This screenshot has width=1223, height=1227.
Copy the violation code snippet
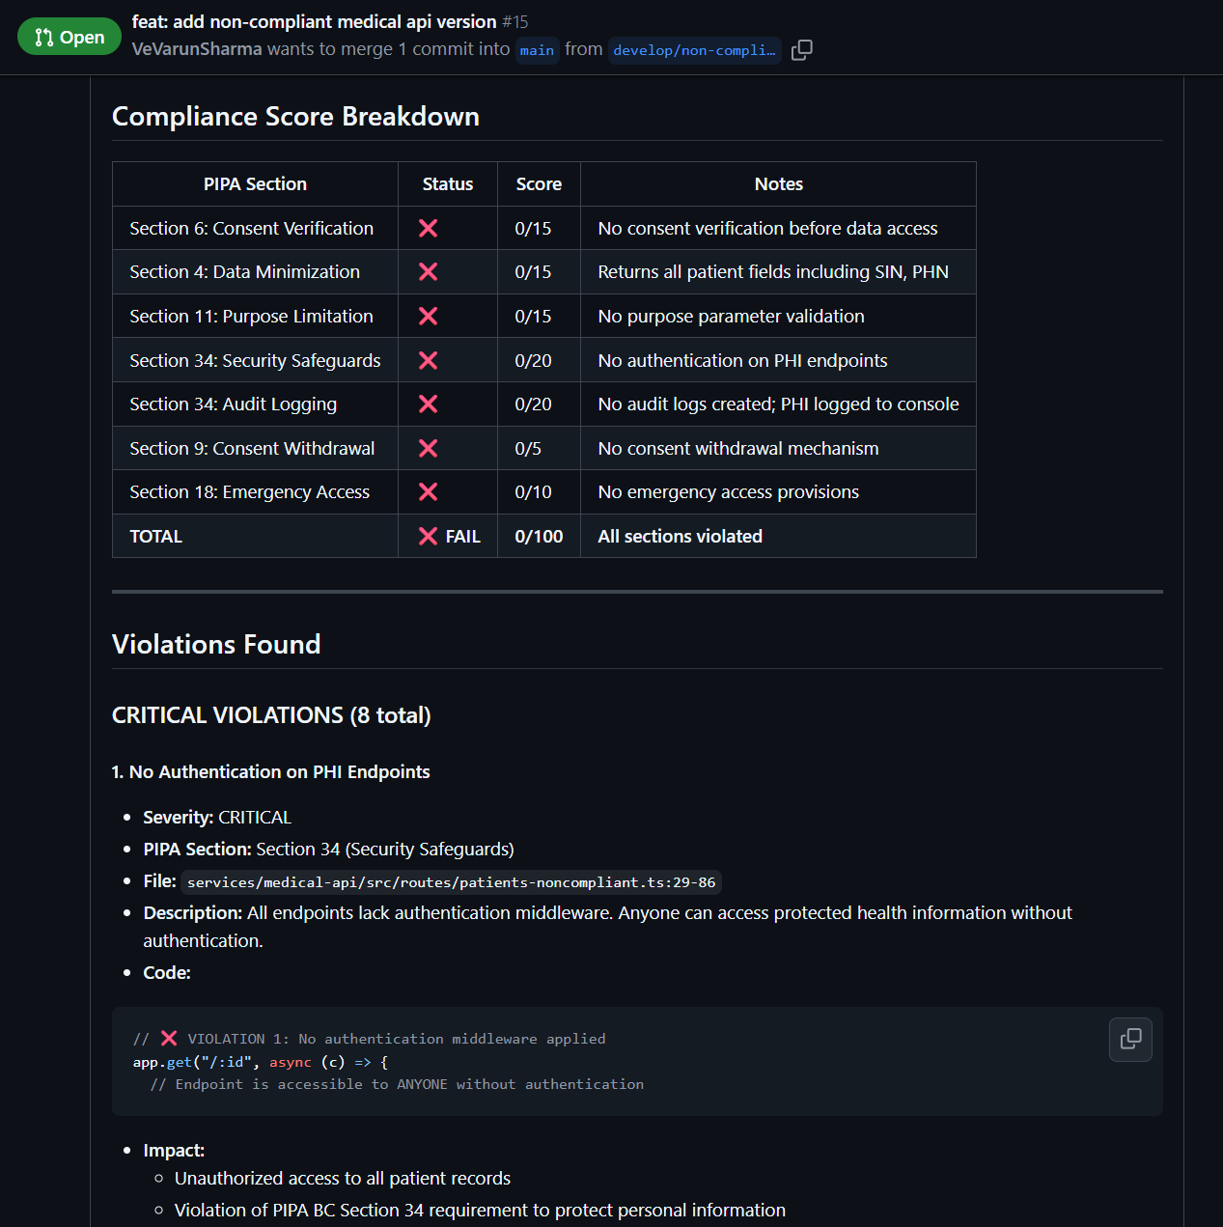[x=1130, y=1039]
